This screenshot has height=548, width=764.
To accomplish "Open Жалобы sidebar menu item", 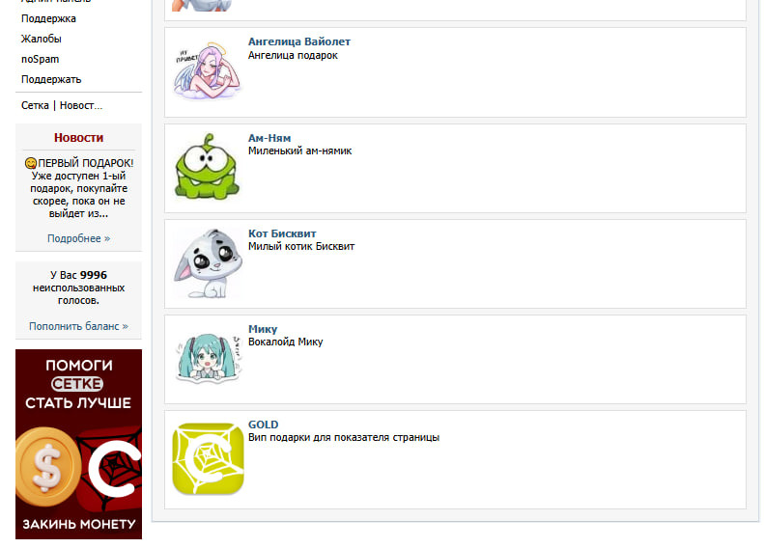I will (x=42, y=39).
